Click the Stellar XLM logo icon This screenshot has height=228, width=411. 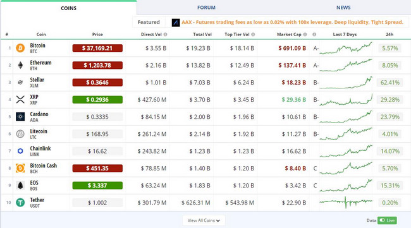point(20,83)
